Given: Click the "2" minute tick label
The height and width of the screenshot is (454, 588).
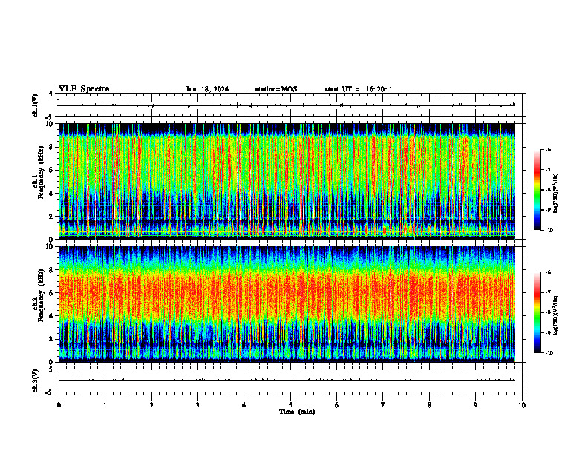Looking at the screenshot, I should (151, 405).
